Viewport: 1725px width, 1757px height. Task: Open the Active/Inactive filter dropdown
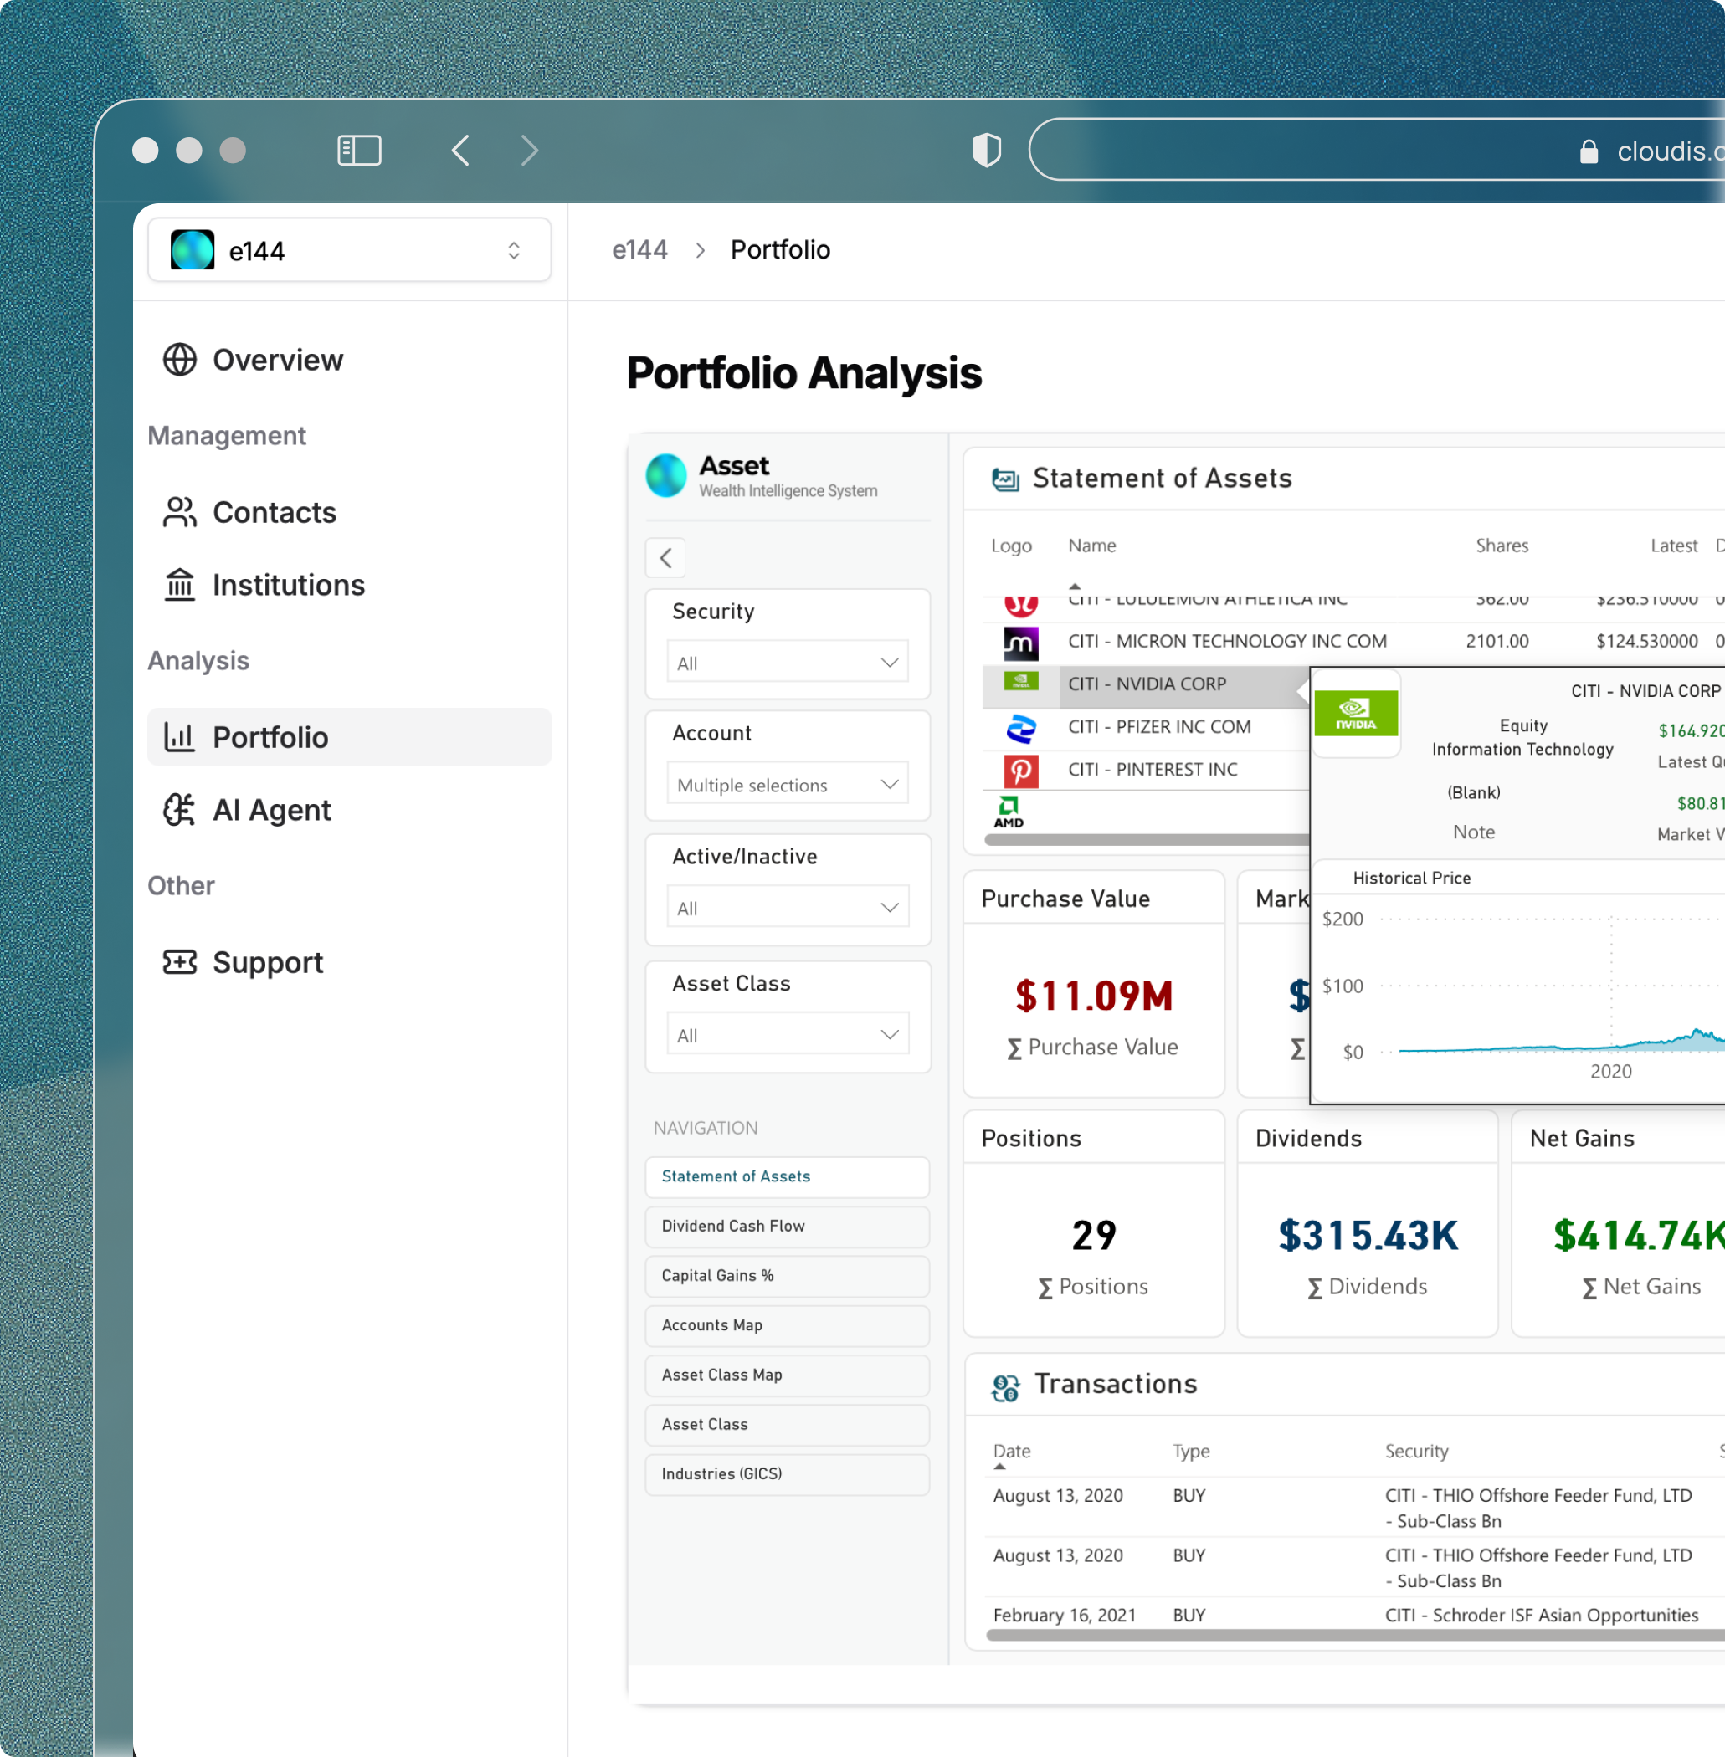click(x=788, y=908)
